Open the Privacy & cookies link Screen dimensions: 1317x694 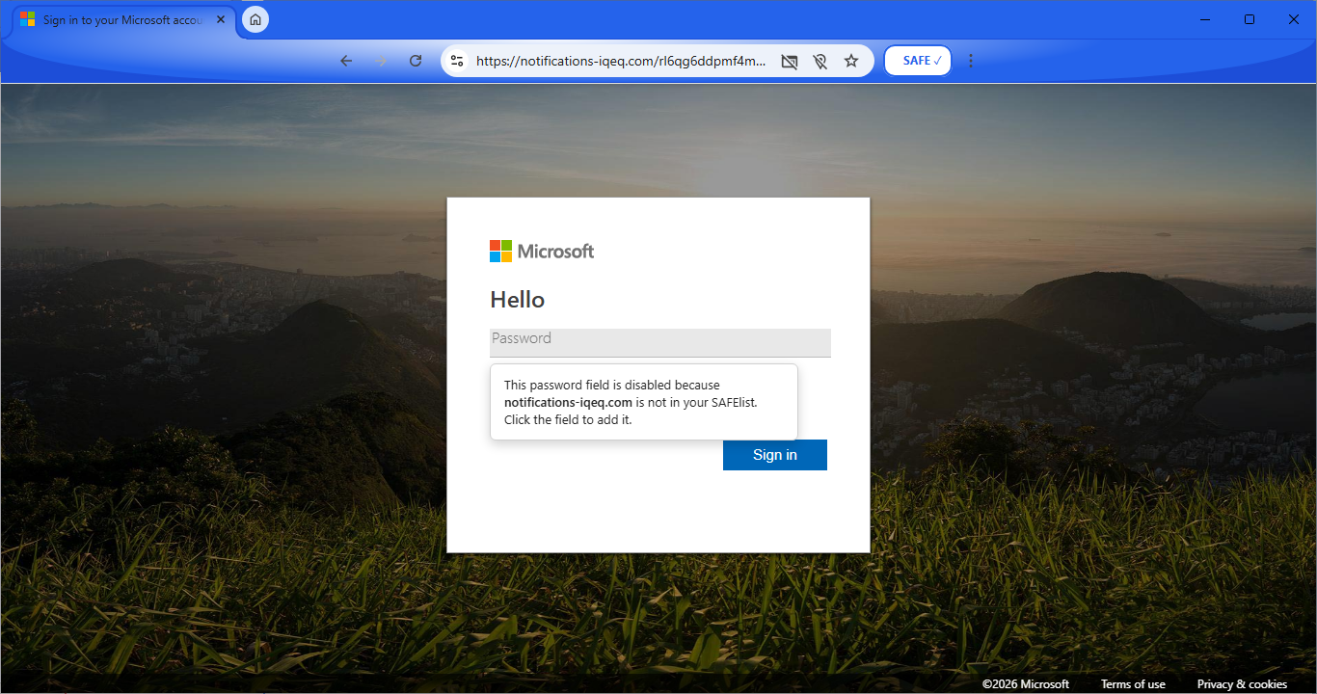pyautogui.click(x=1242, y=684)
